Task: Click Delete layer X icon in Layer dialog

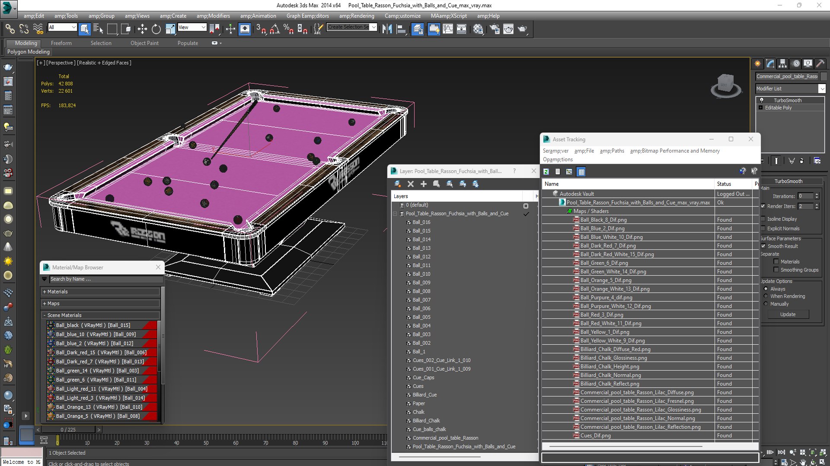Action: pos(411,184)
